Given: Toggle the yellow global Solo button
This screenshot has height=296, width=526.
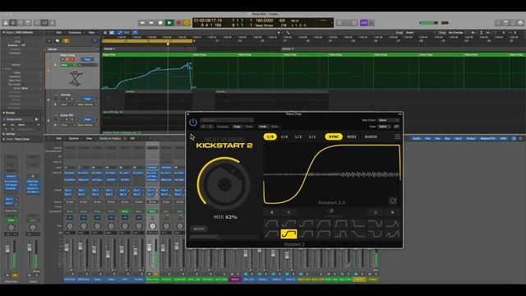Looking at the screenshot, I should (x=66, y=41).
